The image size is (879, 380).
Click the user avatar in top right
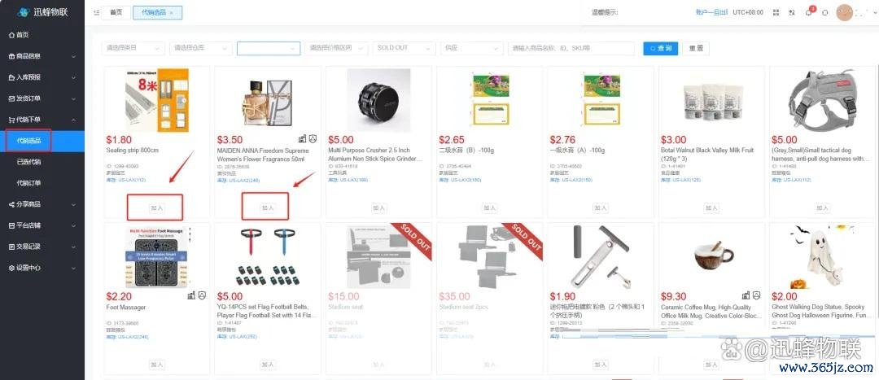(x=844, y=12)
